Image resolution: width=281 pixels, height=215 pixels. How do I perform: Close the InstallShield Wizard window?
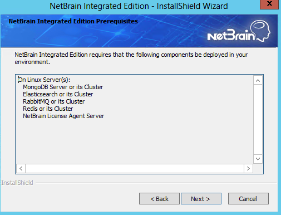269,4
